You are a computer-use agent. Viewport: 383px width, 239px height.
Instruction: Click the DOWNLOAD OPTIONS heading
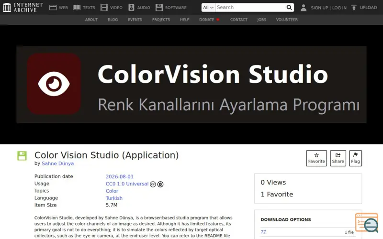pyautogui.click(x=286, y=219)
